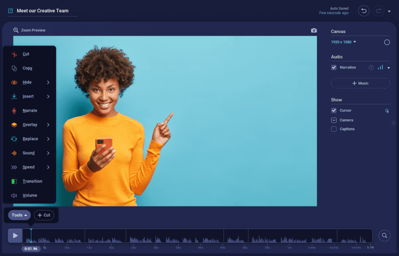
Task: Click on the timeline to seek playback
Action: [x=195, y=236]
